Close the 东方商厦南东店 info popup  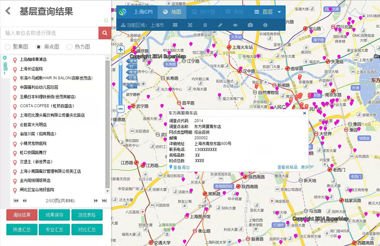click(304, 113)
